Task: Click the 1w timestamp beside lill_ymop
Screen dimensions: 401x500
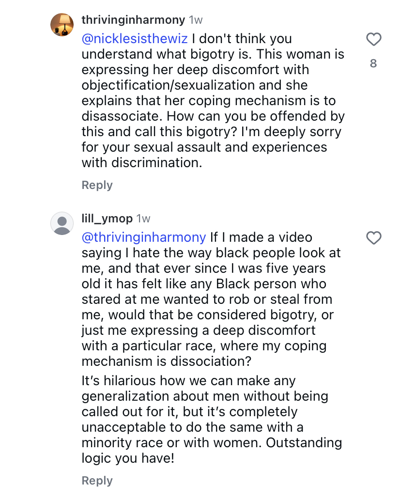Action: (143, 219)
